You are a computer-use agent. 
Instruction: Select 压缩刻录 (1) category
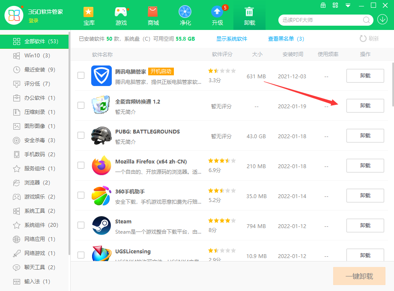click(34, 112)
